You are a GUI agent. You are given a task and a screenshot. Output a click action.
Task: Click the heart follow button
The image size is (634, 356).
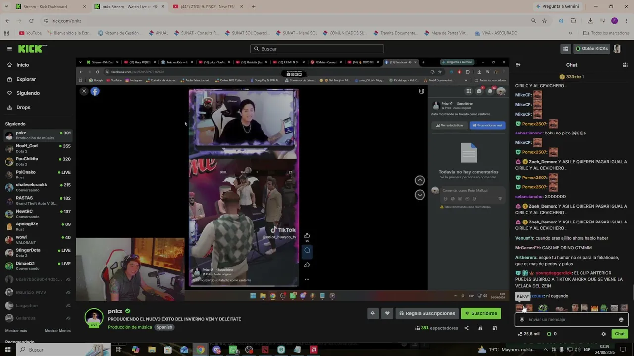[x=387, y=313]
